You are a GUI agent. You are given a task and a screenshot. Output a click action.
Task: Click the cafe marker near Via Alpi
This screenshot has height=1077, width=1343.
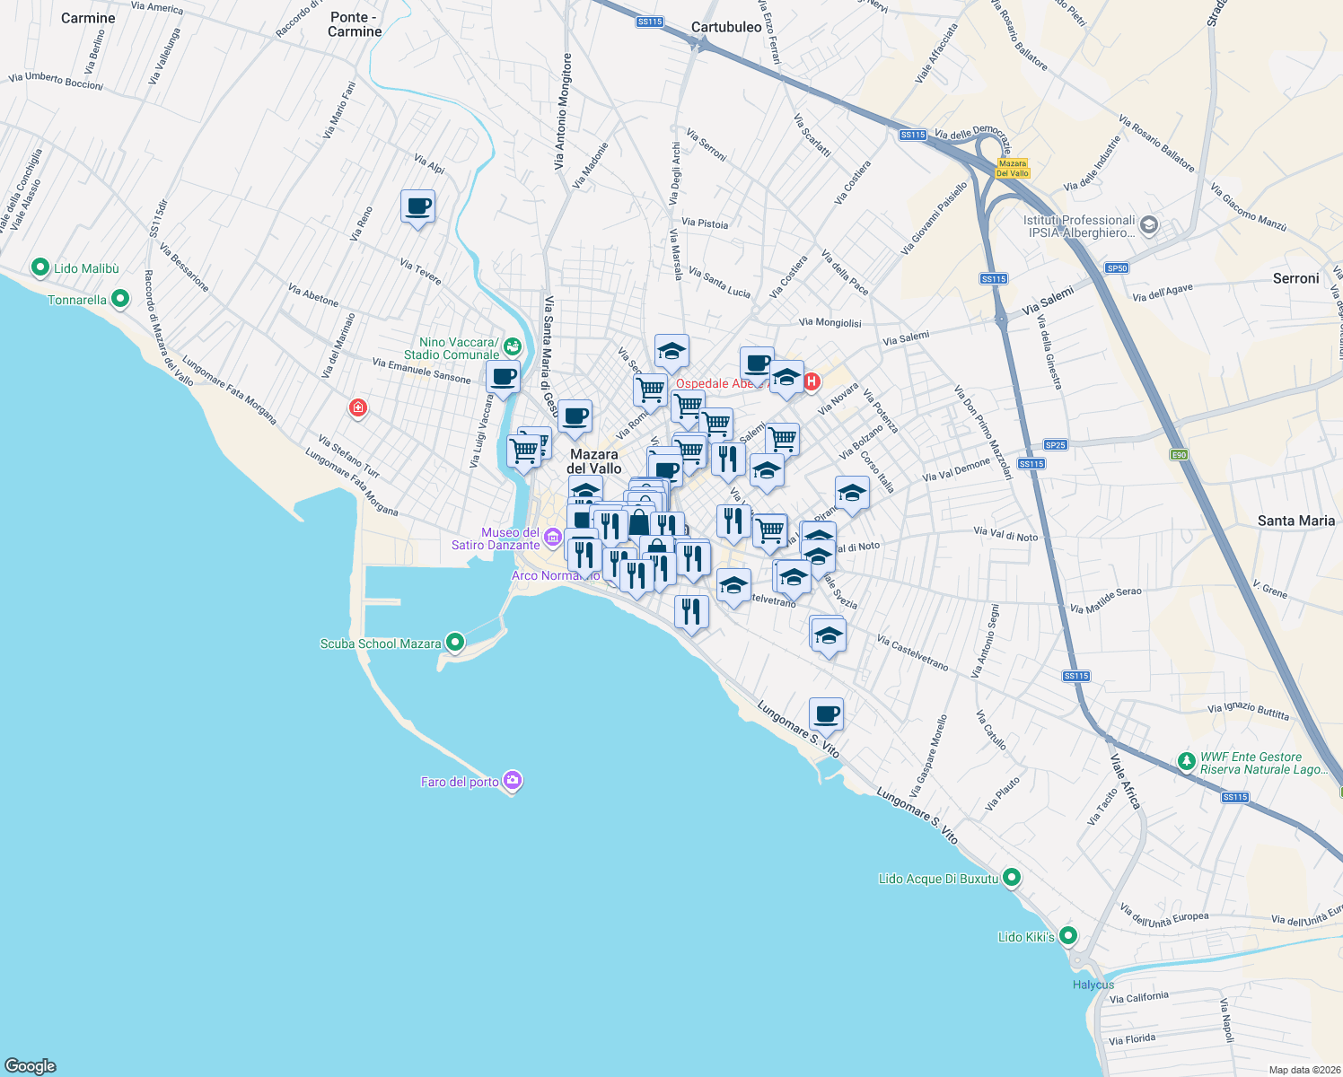417,207
